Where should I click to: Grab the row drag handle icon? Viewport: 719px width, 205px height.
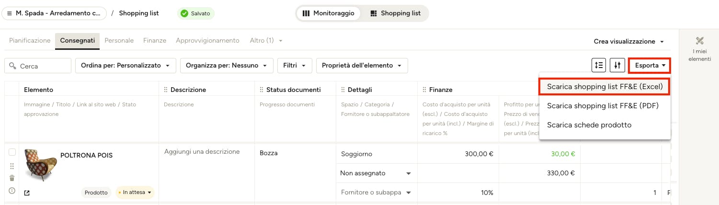(12, 166)
